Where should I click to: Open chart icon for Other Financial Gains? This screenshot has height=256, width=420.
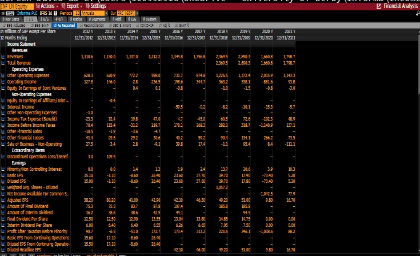point(3,131)
